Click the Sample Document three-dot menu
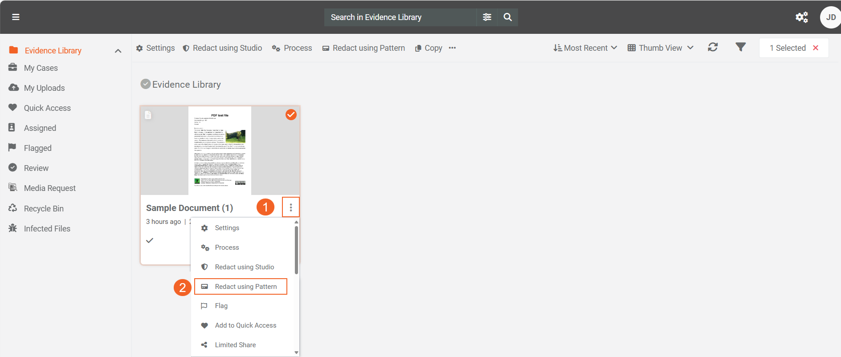 (x=291, y=207)
